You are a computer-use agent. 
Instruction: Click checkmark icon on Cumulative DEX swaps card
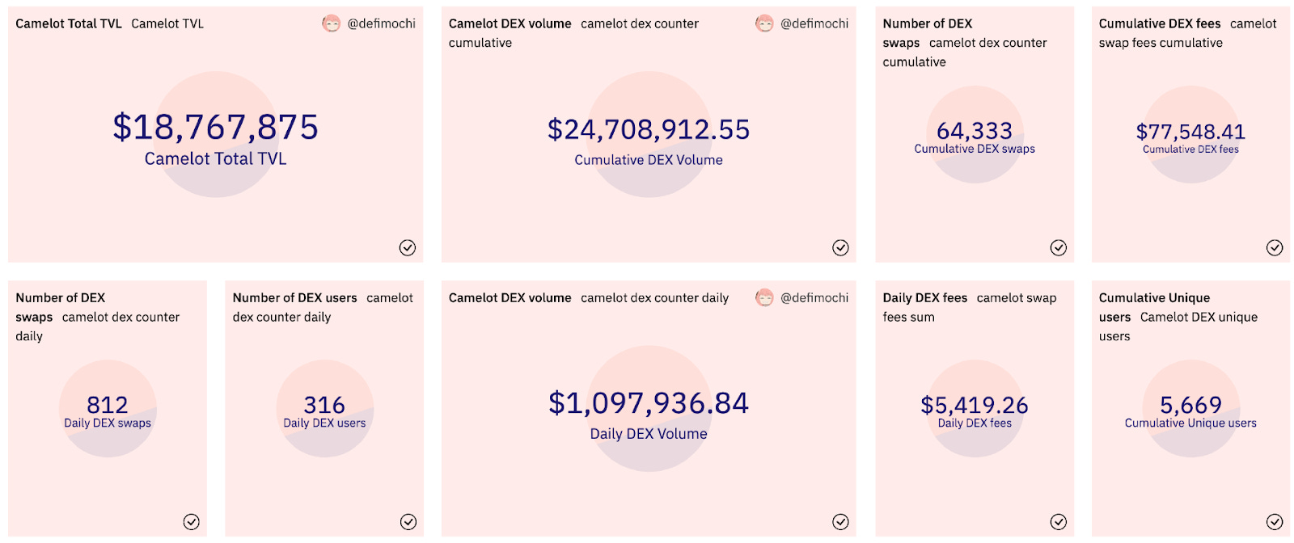1059,248
